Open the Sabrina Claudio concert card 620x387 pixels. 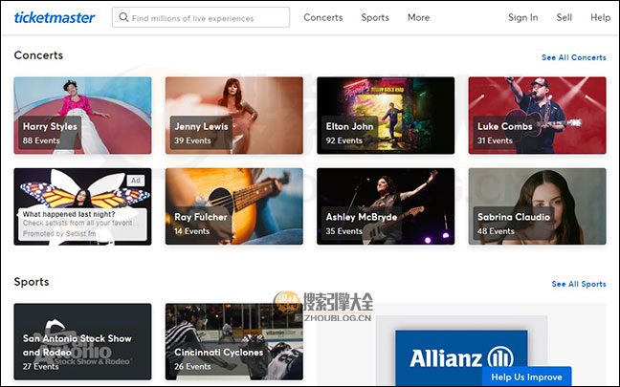click(537, 206)
